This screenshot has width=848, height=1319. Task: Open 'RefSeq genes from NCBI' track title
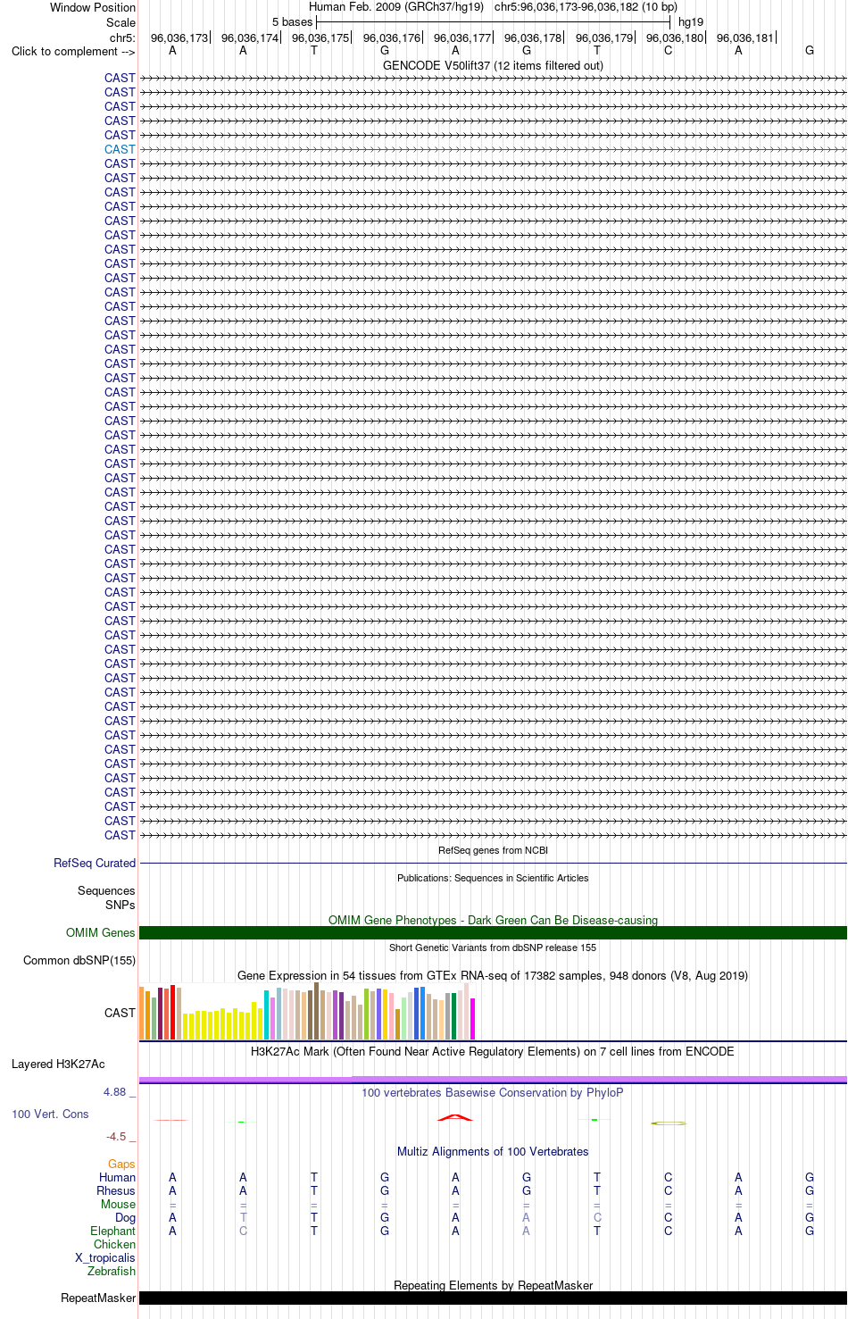(493, 850)
